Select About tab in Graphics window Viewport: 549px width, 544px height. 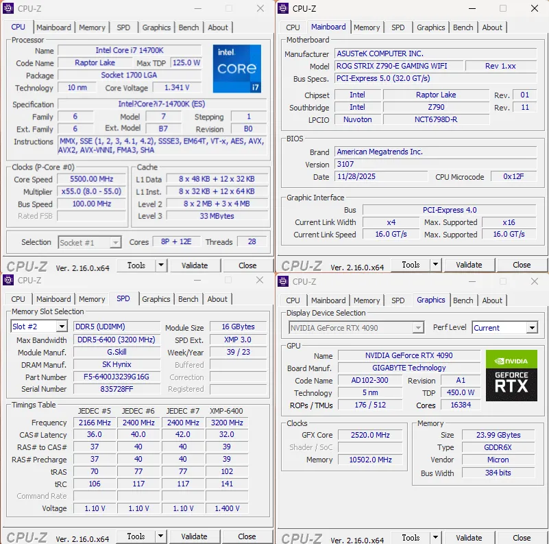[x=492, y=300]
